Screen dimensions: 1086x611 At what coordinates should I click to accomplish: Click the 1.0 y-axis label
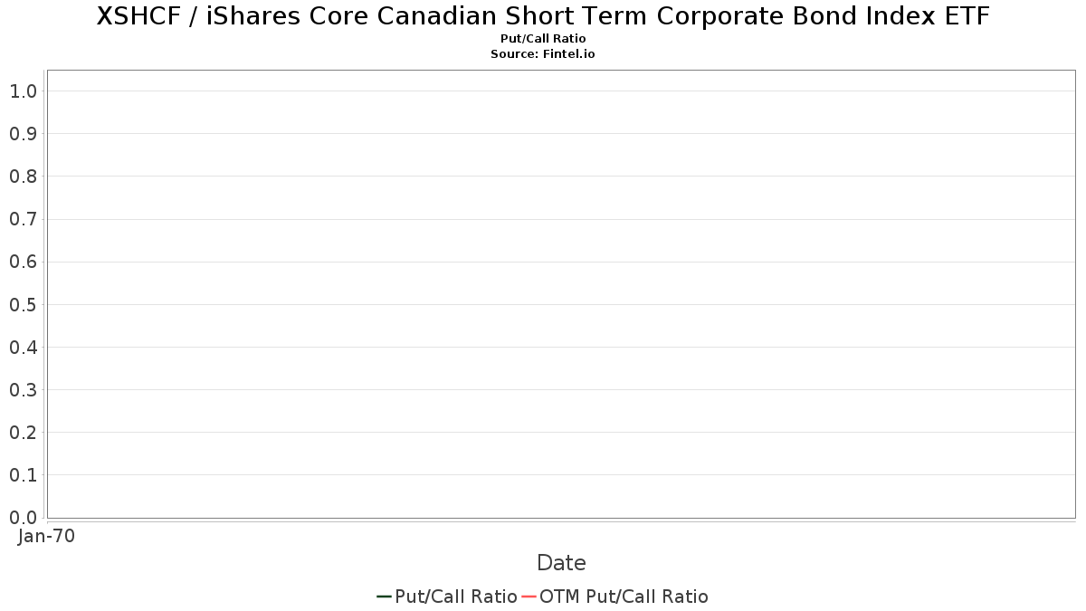click(23, 91)
